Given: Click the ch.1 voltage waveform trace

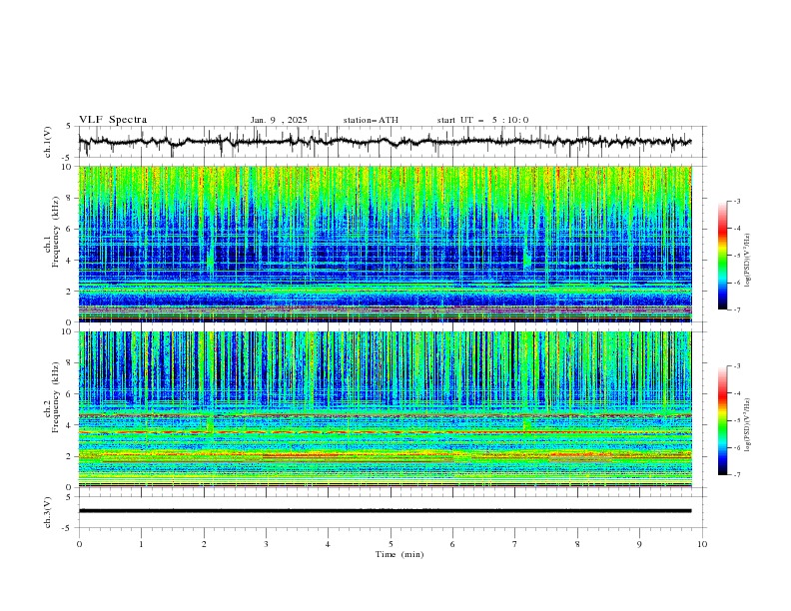Looking at the screenshot, I should pos(385,142).
